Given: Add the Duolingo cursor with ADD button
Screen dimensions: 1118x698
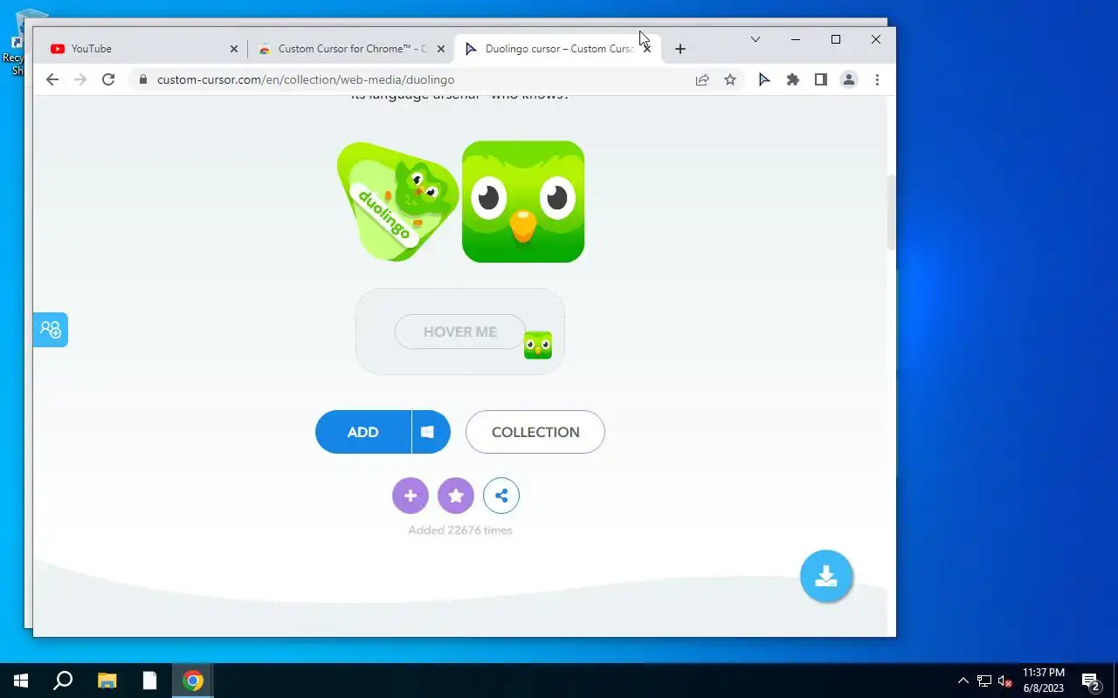Looking at the screenshot, I should point(363,432).
